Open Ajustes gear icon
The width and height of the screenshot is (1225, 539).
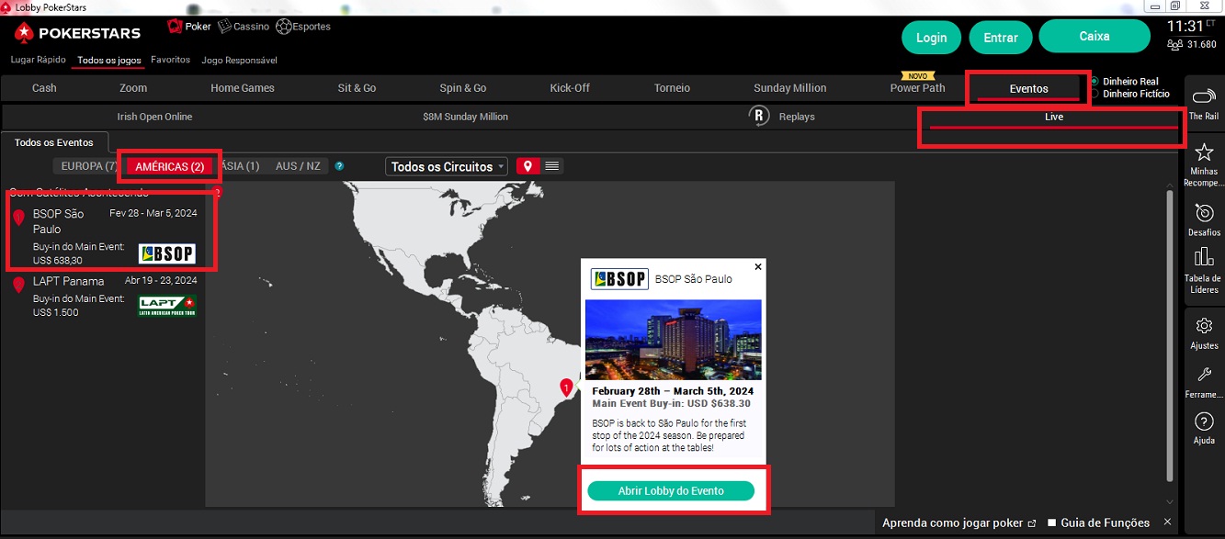[1204, 326]
